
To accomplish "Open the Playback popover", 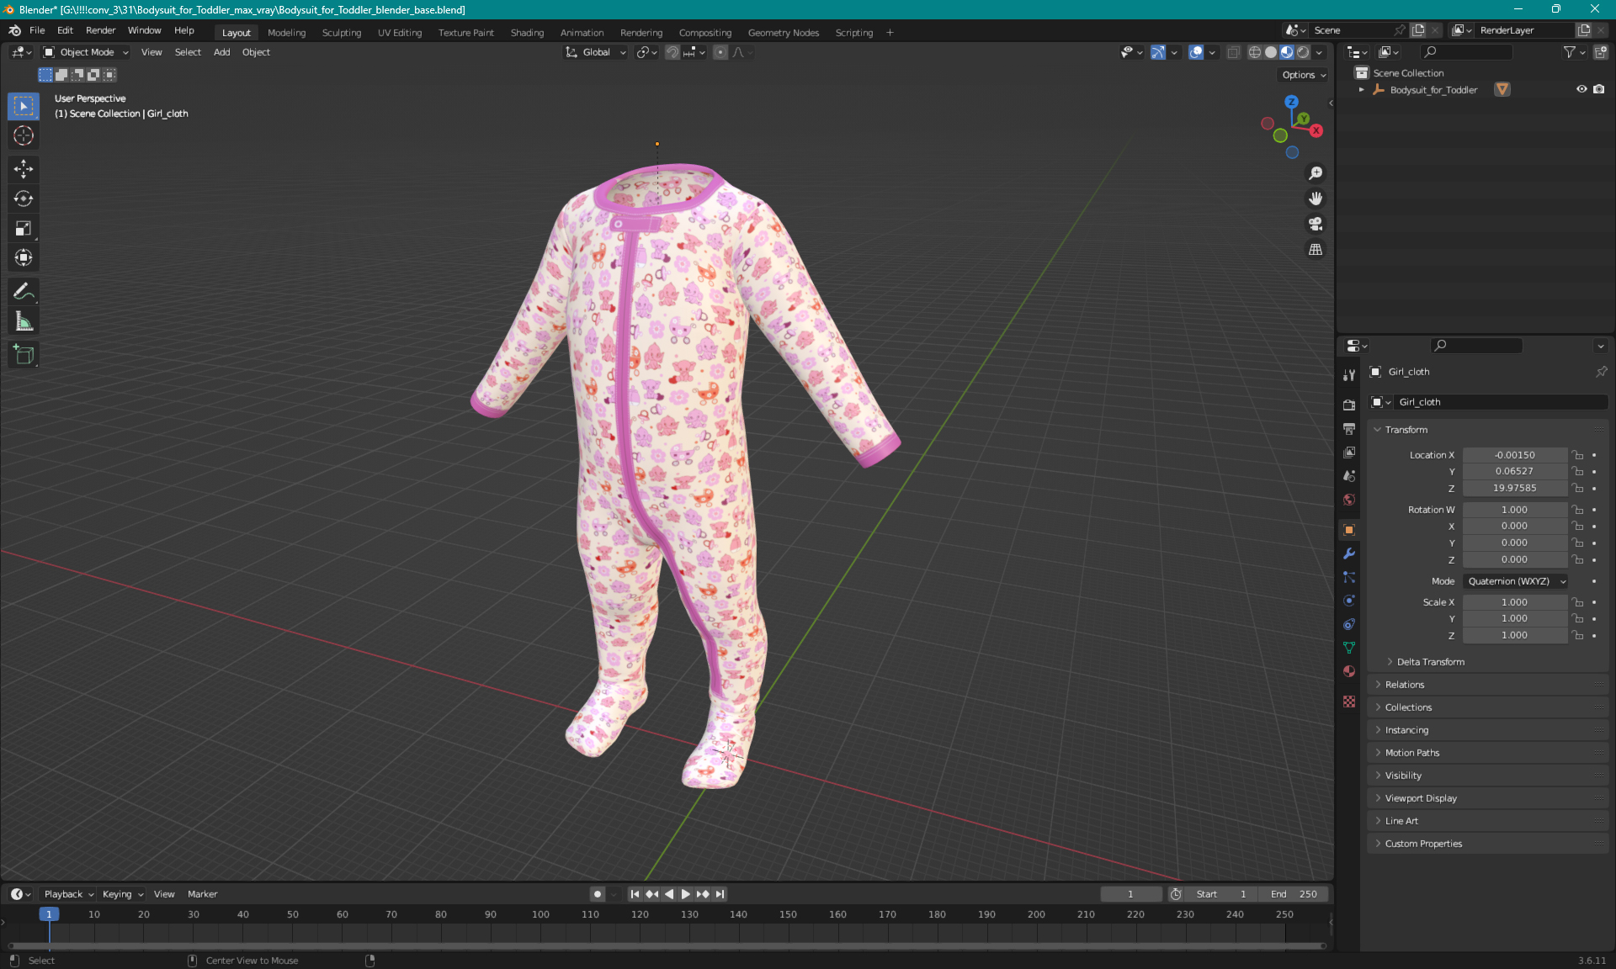I will click(x=69, y=894).
